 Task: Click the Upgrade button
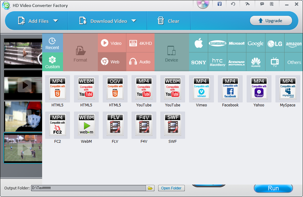tap(271, 21)
